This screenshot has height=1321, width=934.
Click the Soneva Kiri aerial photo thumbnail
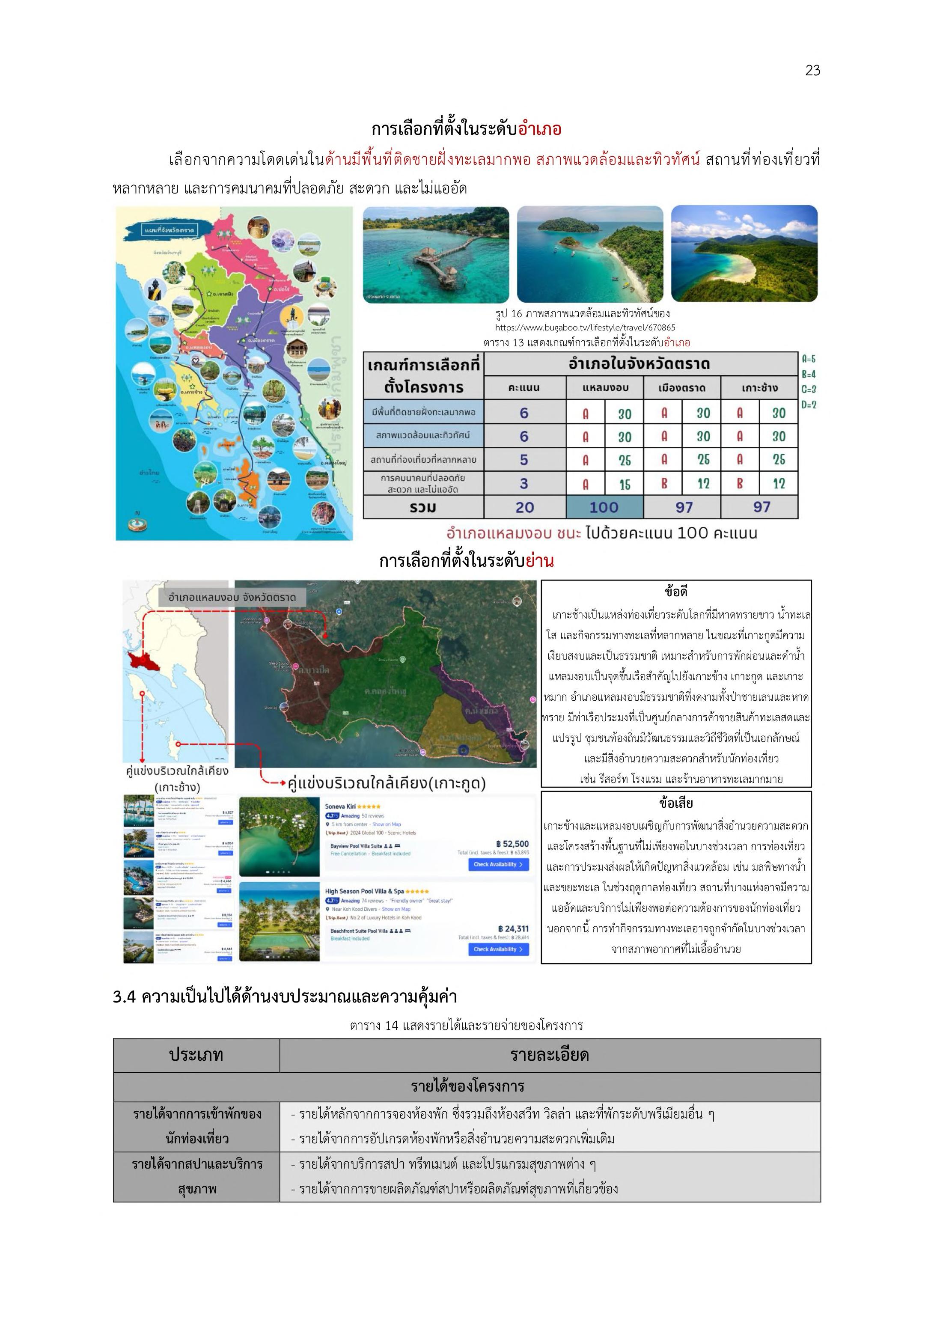(x=280, y=836)
